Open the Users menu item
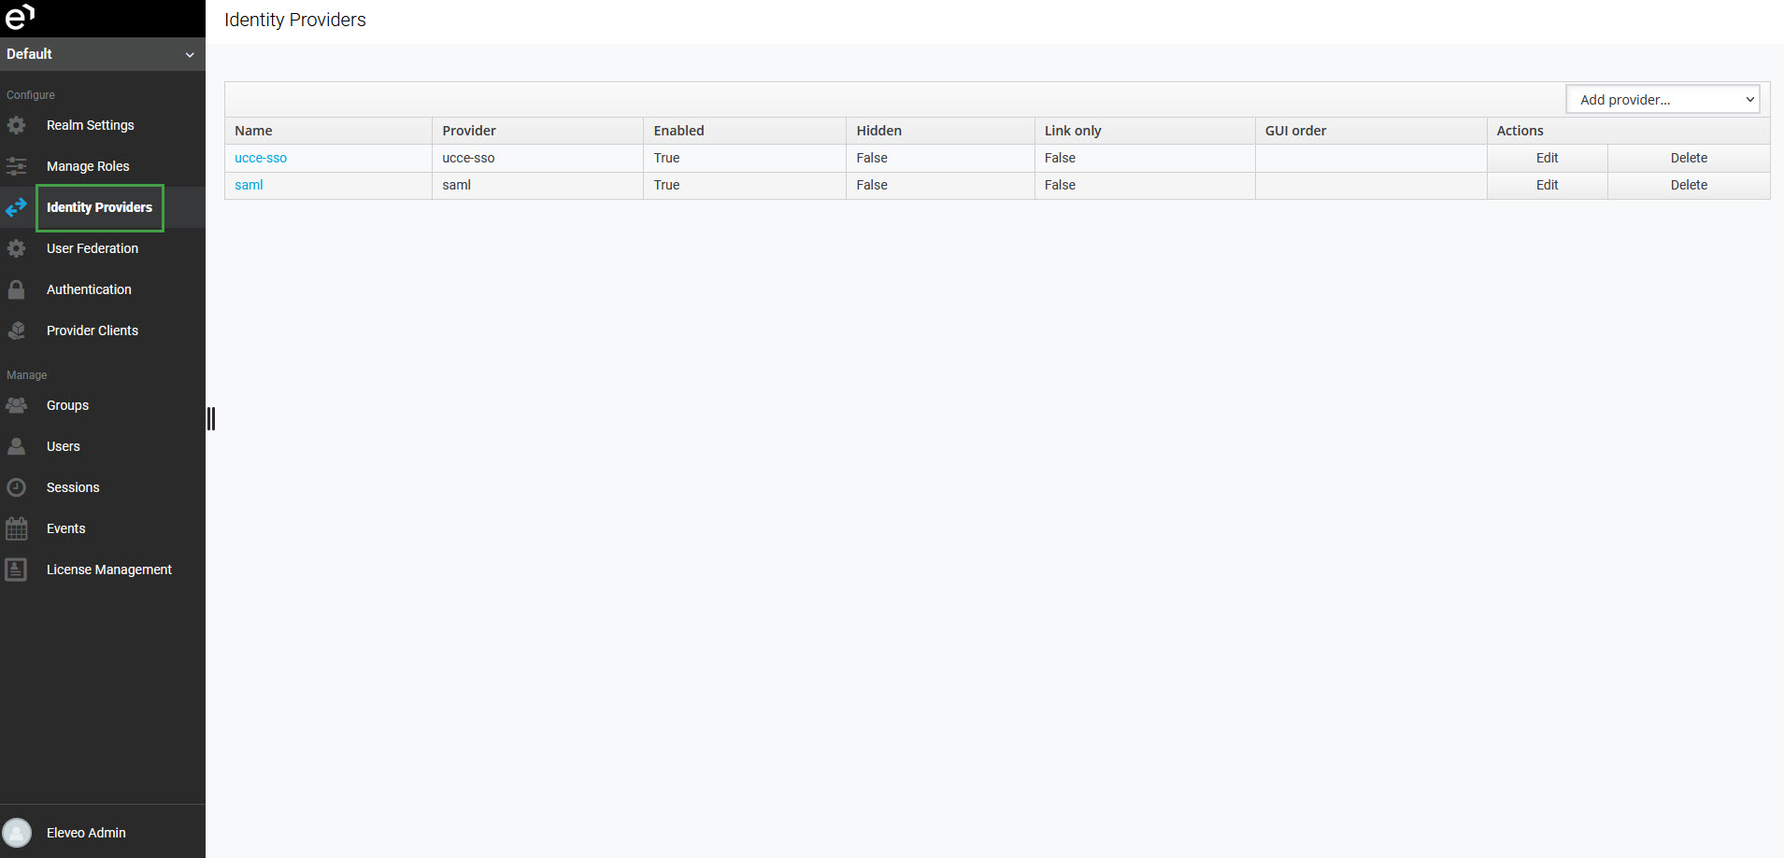This screenshot has height=858, width=1784. [64, 446]
